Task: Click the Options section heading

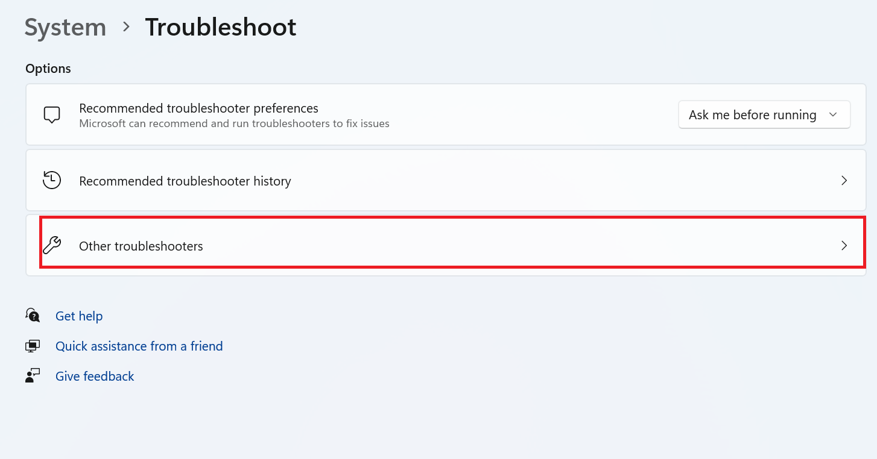Action: pyautogui.click(x=48, y=69)
